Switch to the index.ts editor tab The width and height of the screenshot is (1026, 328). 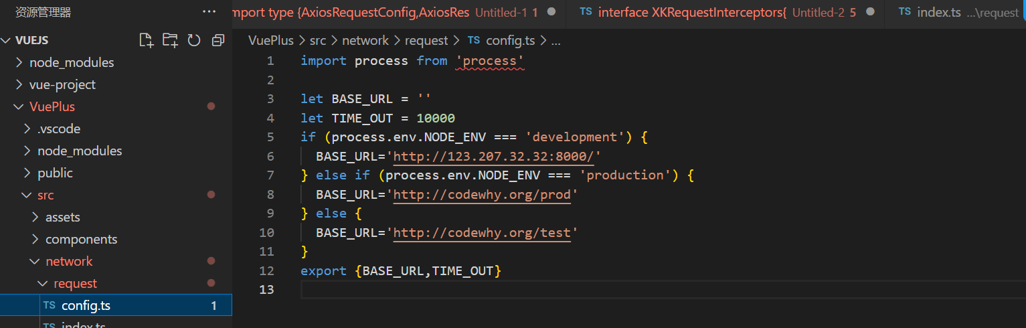point(957,12)
